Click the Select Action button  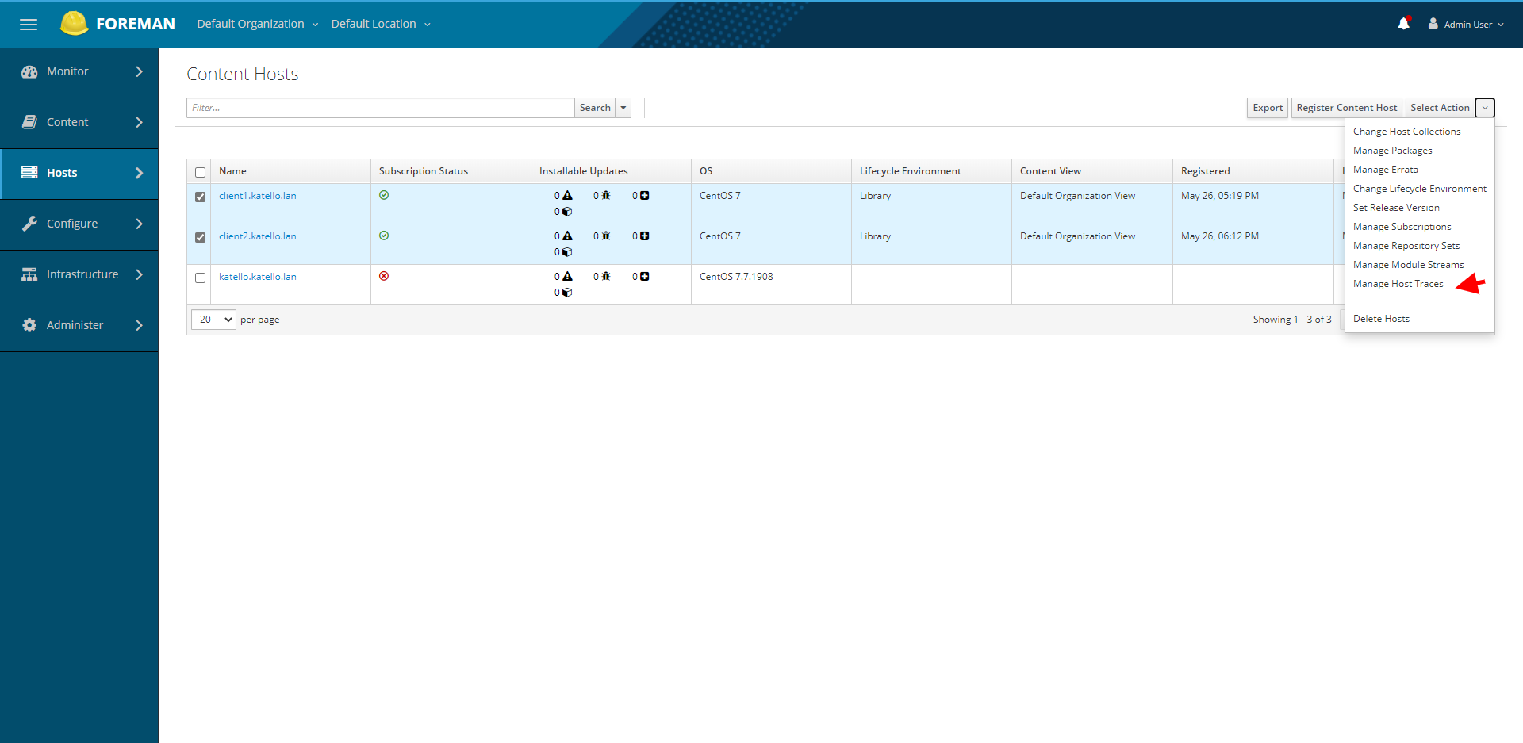point(1440,108)
